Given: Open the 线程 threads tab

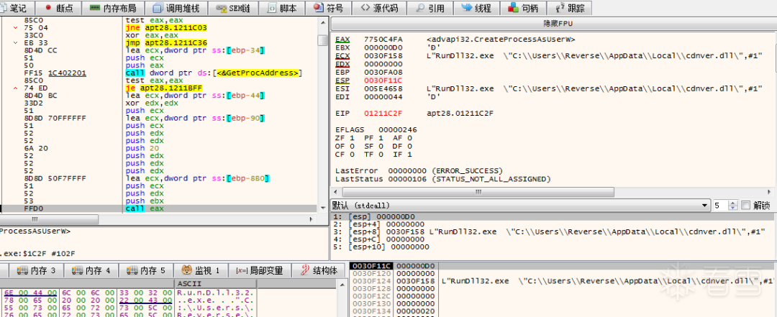Looking at the screenshot, I should pyautogui.click(x=476, y=8).
